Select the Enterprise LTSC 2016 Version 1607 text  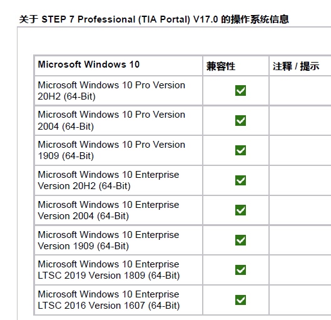click(109, 300)
